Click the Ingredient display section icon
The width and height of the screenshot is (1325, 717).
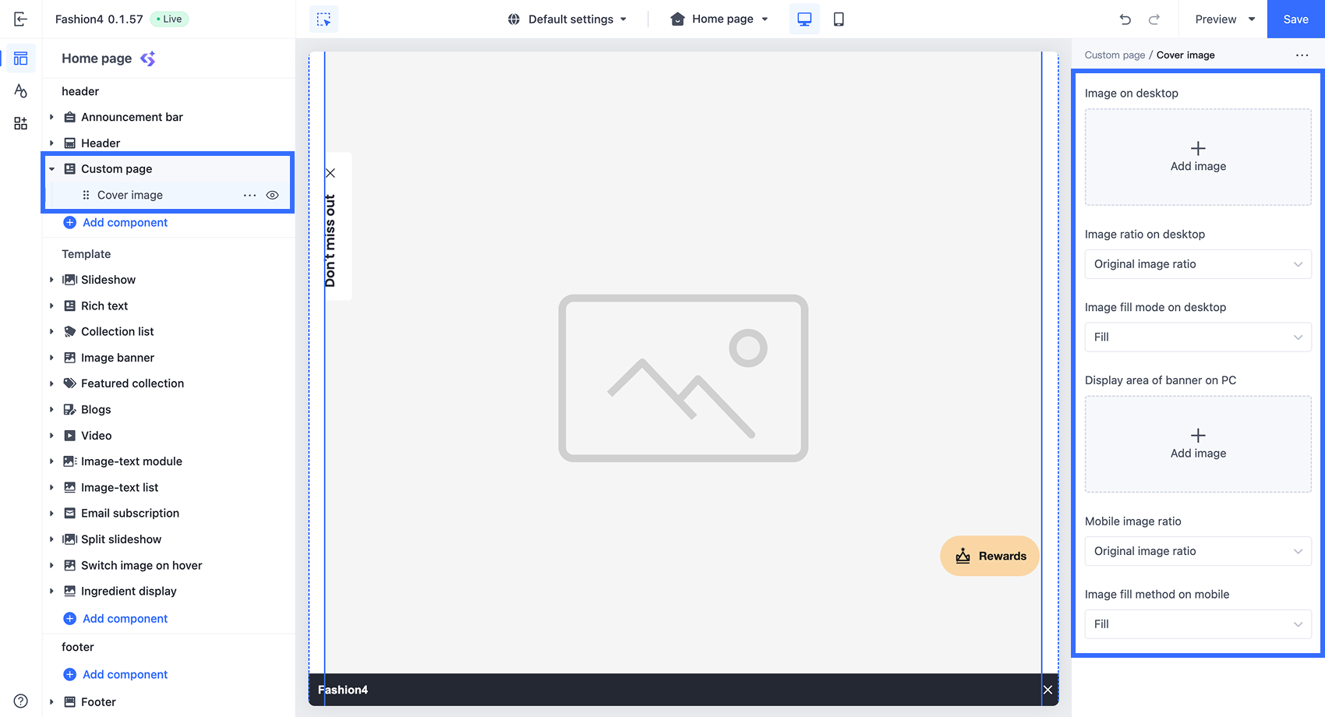pyautogui.click(x=70, y=591)
